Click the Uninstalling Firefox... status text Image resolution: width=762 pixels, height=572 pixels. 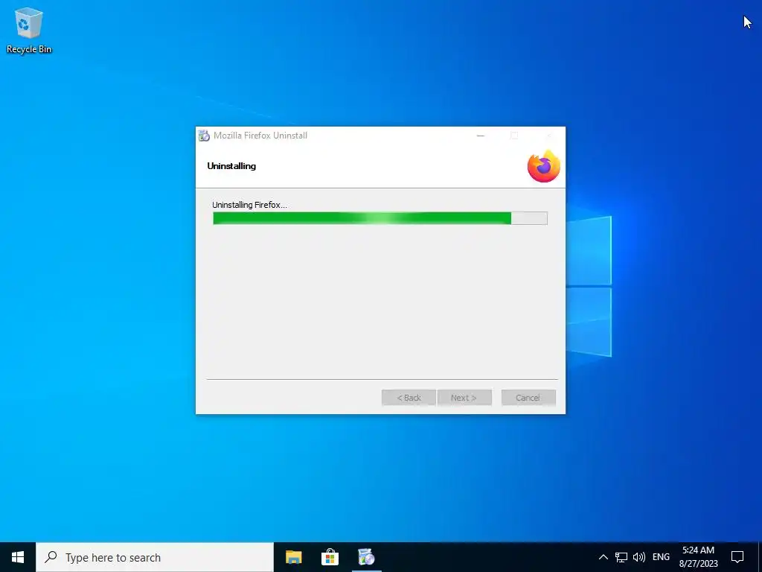point(249,205)
